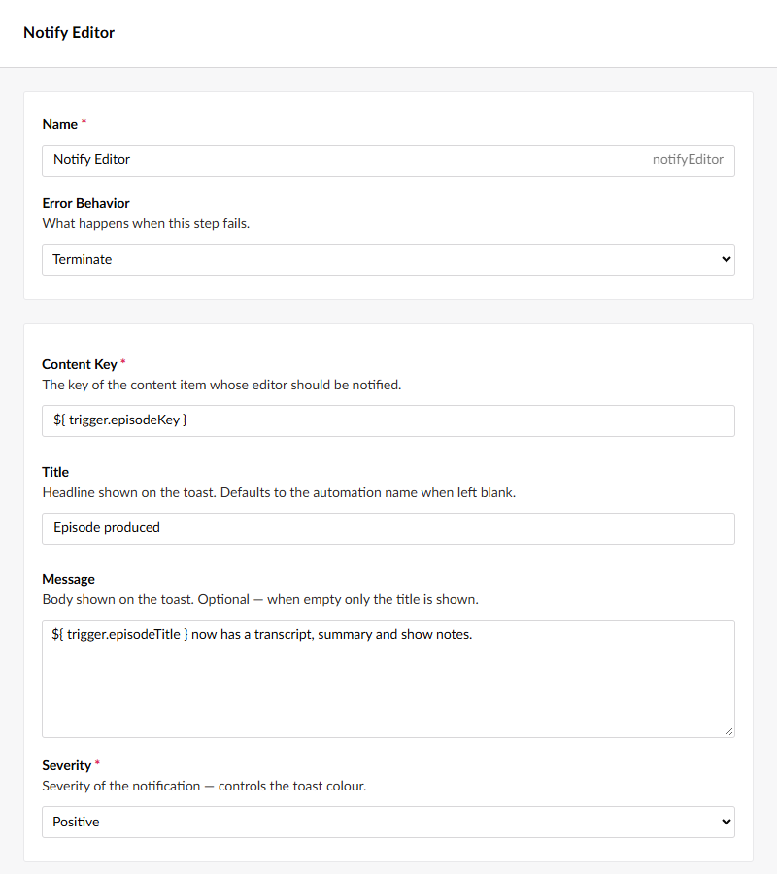Screen dimensions: 777x874
Task: Click the Message textarea resize handle
Action: [728, 731]
